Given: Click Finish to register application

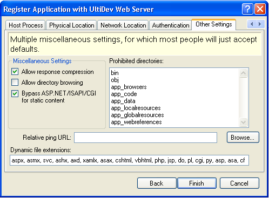Looking at the screenshot, I should [197, 183].
